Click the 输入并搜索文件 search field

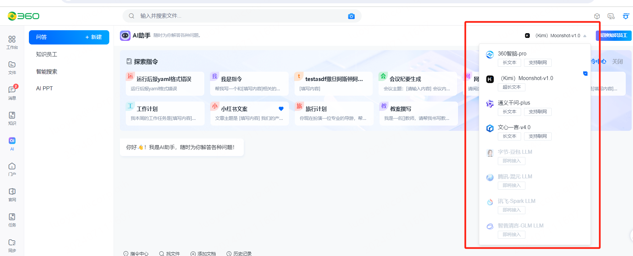(x=242, y=16)
